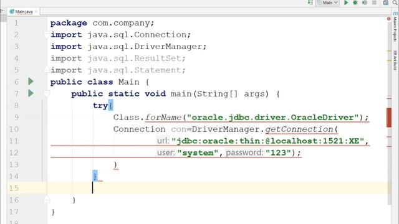Image resolution: width=399 pixels, height=224 pixels.
Task: Click the red error indicator atop scrollbar
Action: (x=389, y=19)
